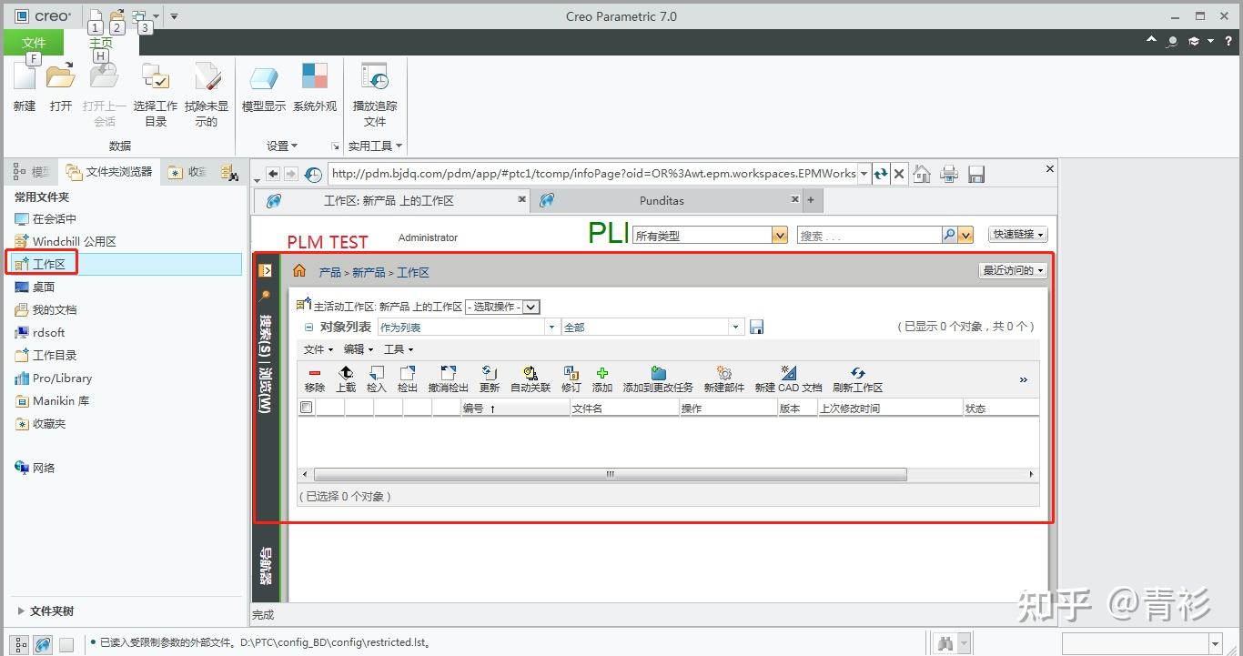1243x656 pixels.
Task: Select 工作区 in the common folders sidebar
Action: click(x=50, y=264)
